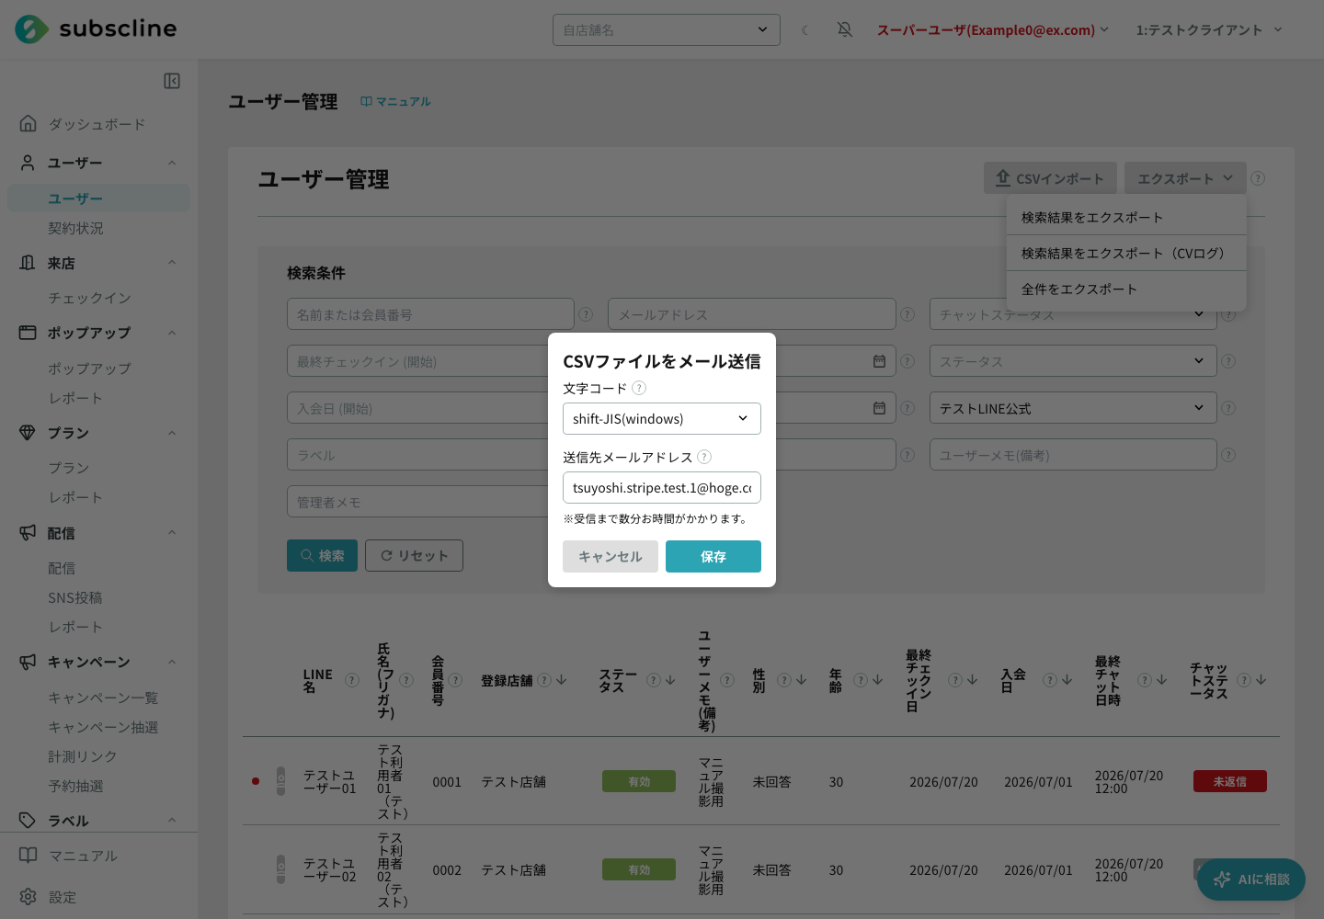Click help icon next to LINE名 column

[x=351, y=680]
